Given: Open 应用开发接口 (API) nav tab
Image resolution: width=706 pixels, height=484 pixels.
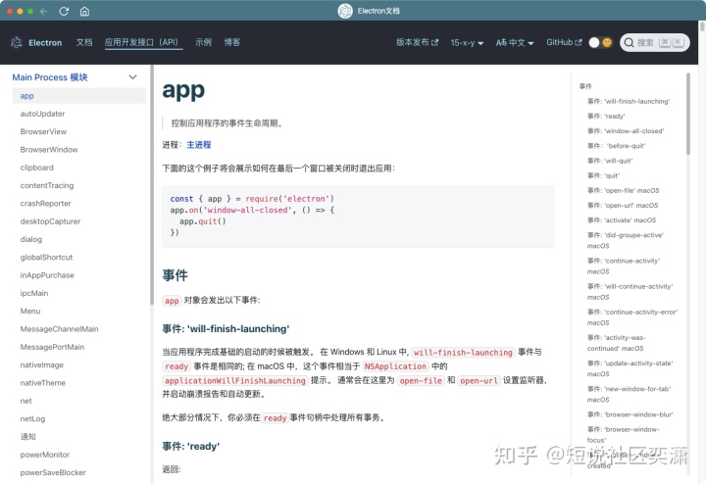Looking at the screenshot, I should tap(143, 42).
